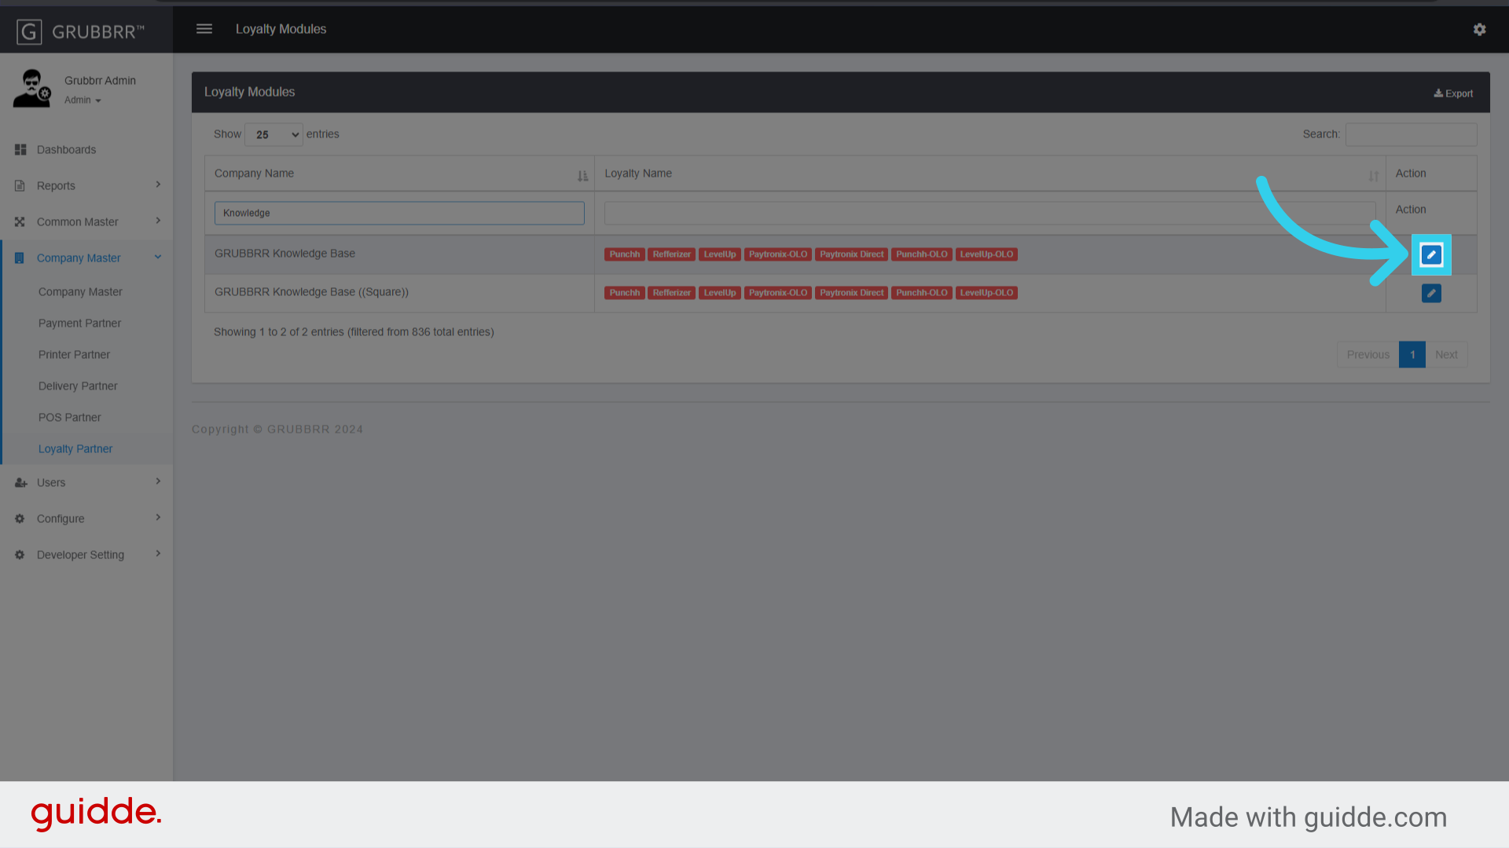The height and width of the screenshot is (848, 1509).
Task: Go to Payment Partner page
Action: (x=79, y=323)
